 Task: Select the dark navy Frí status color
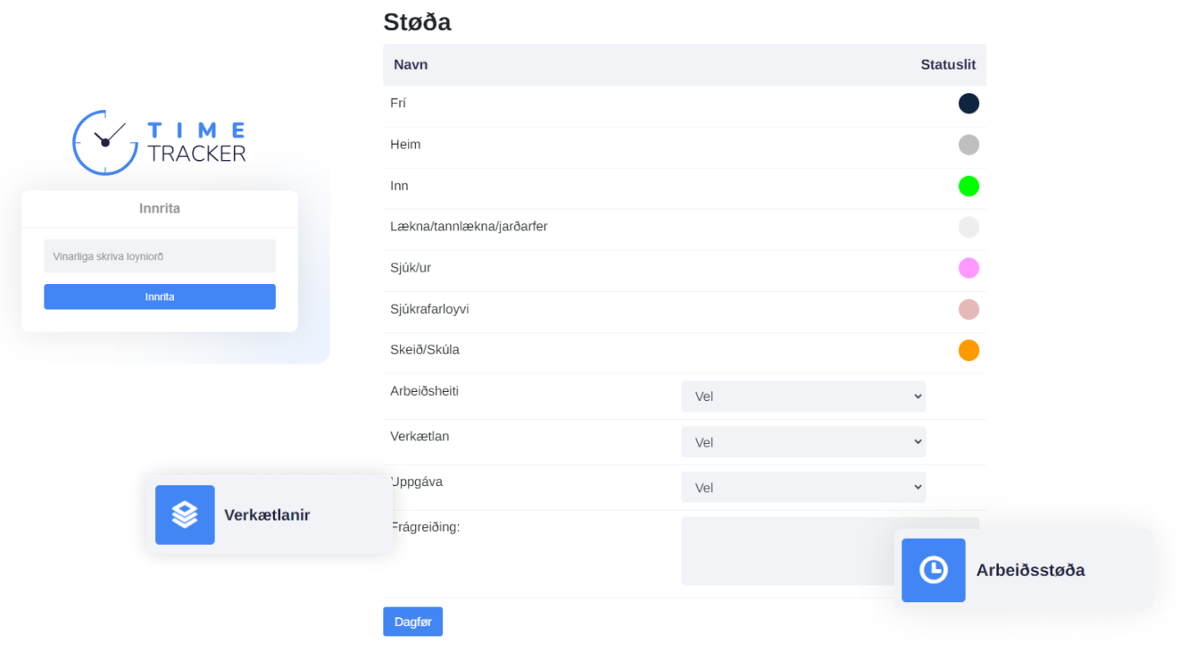(968, 104)
